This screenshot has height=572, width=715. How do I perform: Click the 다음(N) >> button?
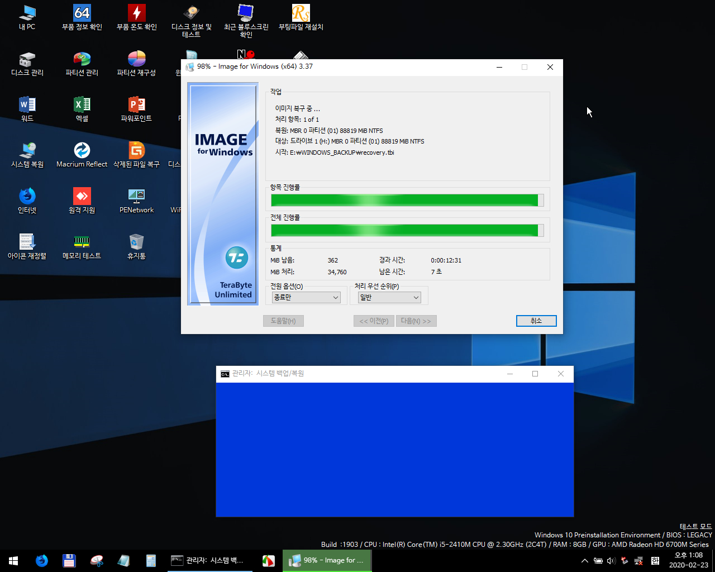(x=416, y=321)
